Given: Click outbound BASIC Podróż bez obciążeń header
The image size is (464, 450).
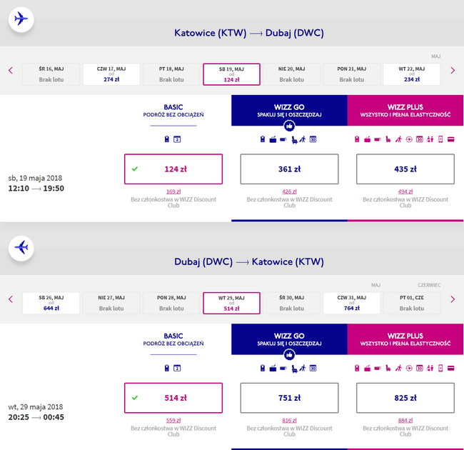Looking at the screenshot, I should tap(173, 111).
